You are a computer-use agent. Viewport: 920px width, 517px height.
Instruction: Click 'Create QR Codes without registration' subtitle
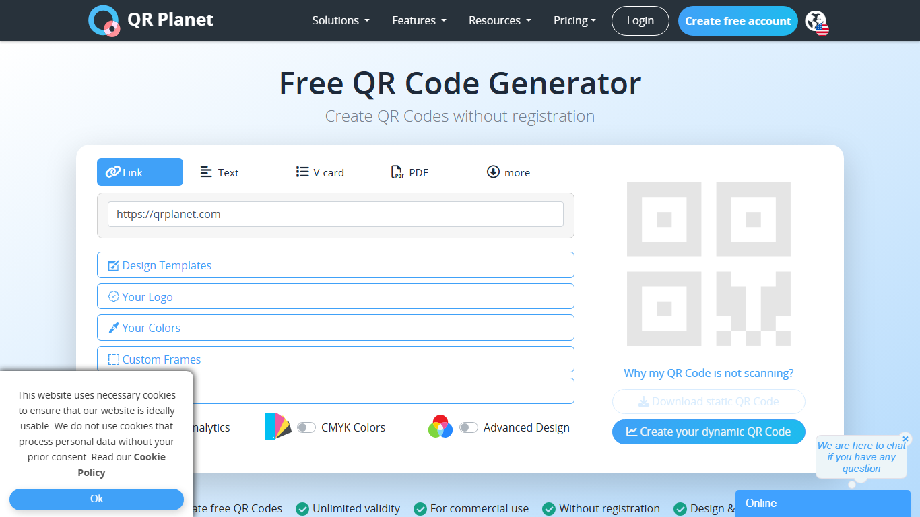(460, 116)
